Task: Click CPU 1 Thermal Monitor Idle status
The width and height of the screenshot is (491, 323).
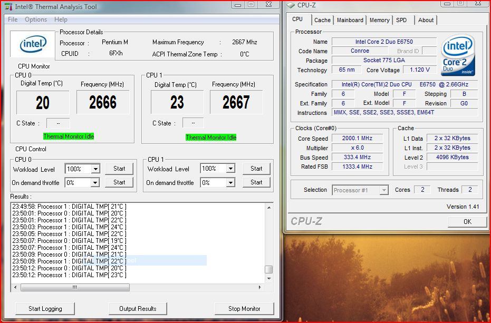Action: click(x=211, y=138)
